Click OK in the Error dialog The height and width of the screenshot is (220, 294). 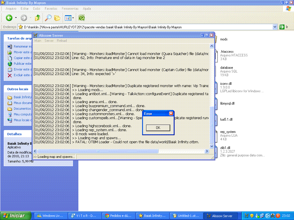point(158,127)
